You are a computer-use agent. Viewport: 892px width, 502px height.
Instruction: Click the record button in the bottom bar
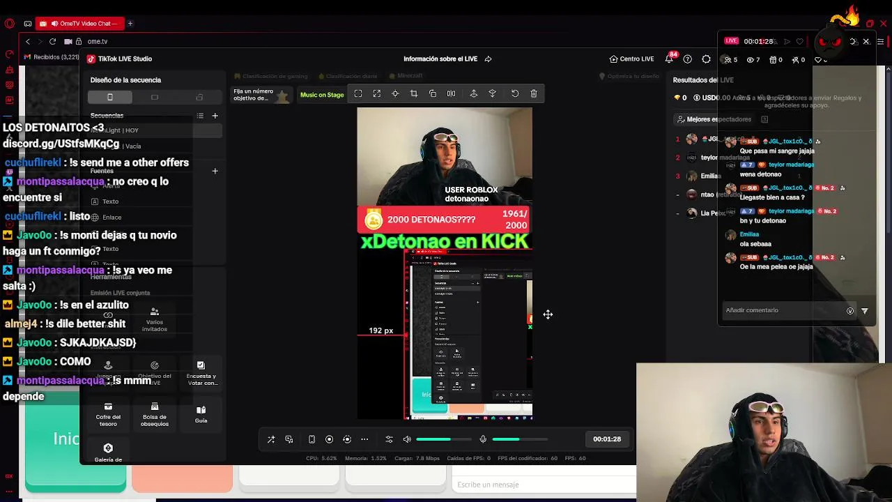(330, 439)
